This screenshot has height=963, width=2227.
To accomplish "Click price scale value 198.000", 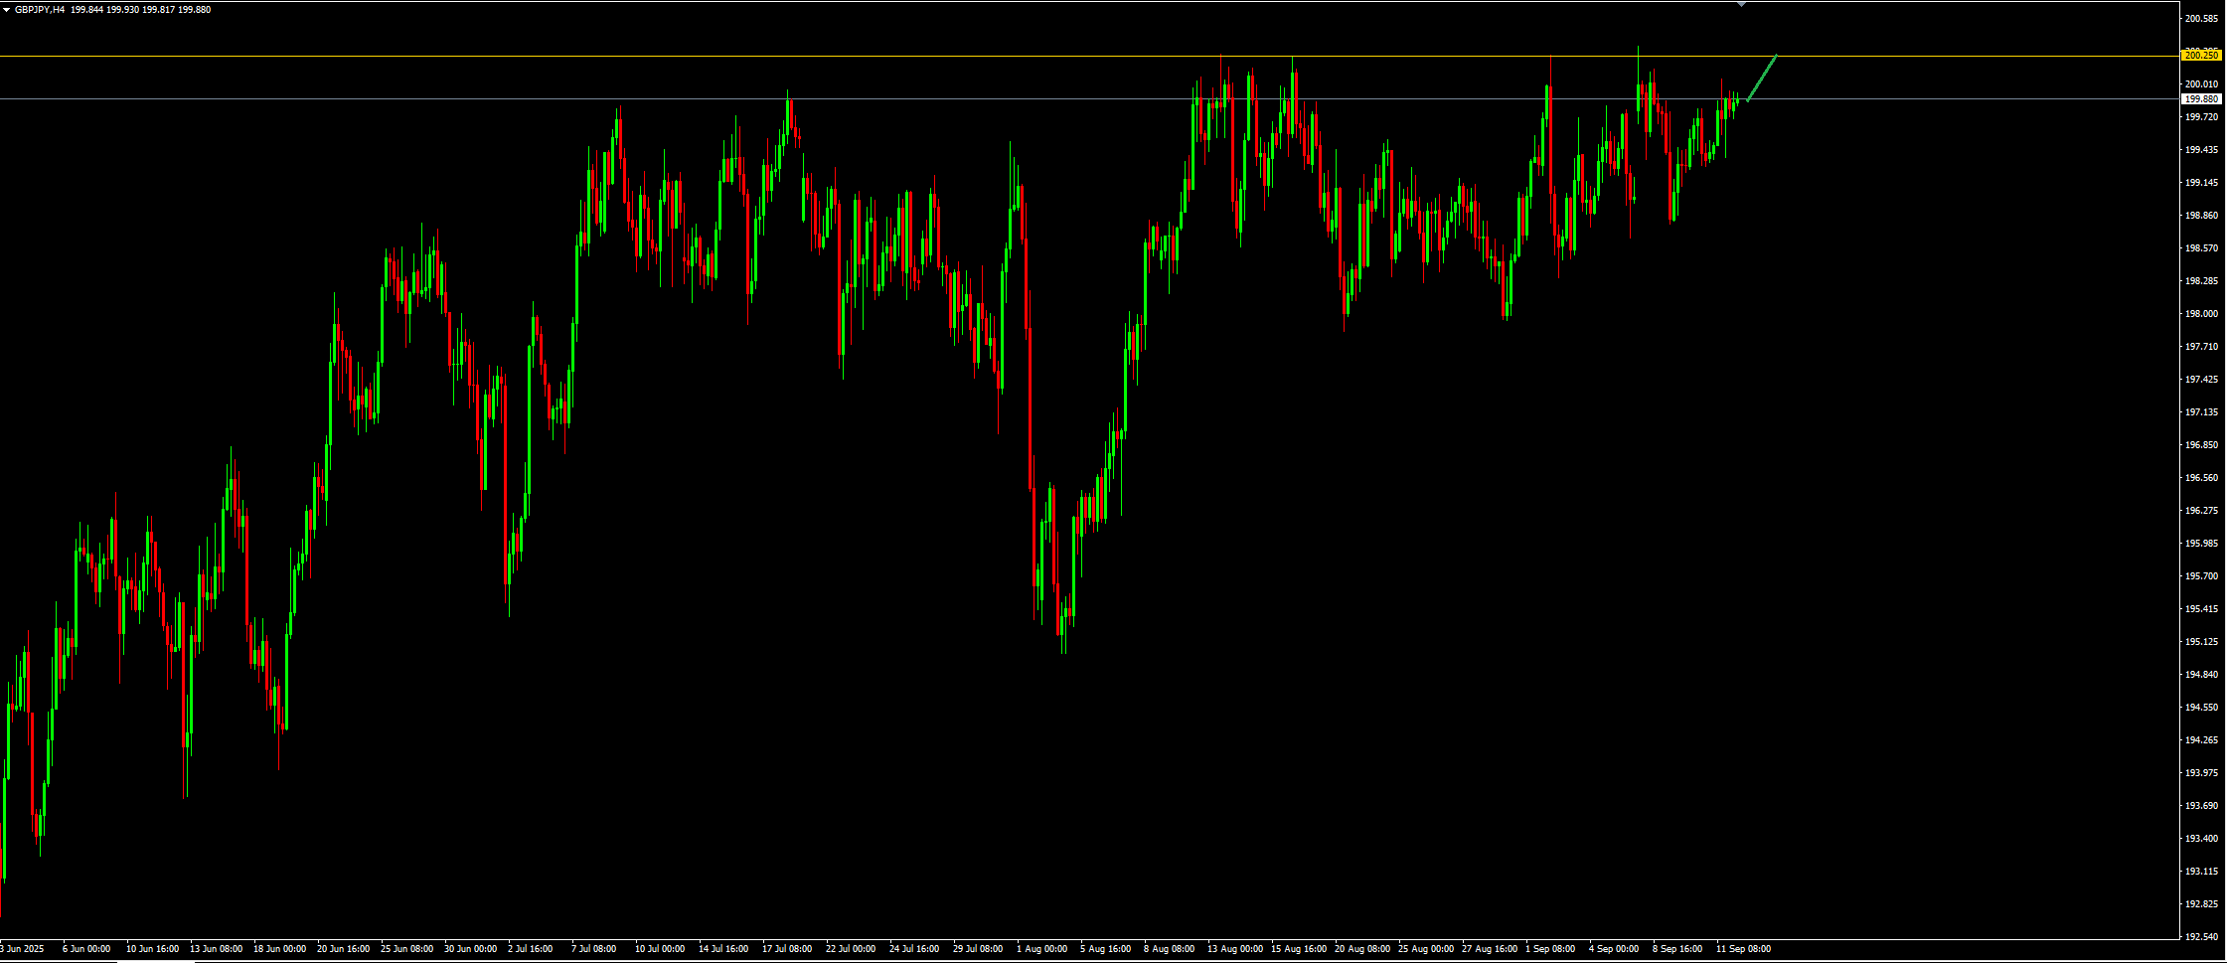I will [x=2201, y=314].
